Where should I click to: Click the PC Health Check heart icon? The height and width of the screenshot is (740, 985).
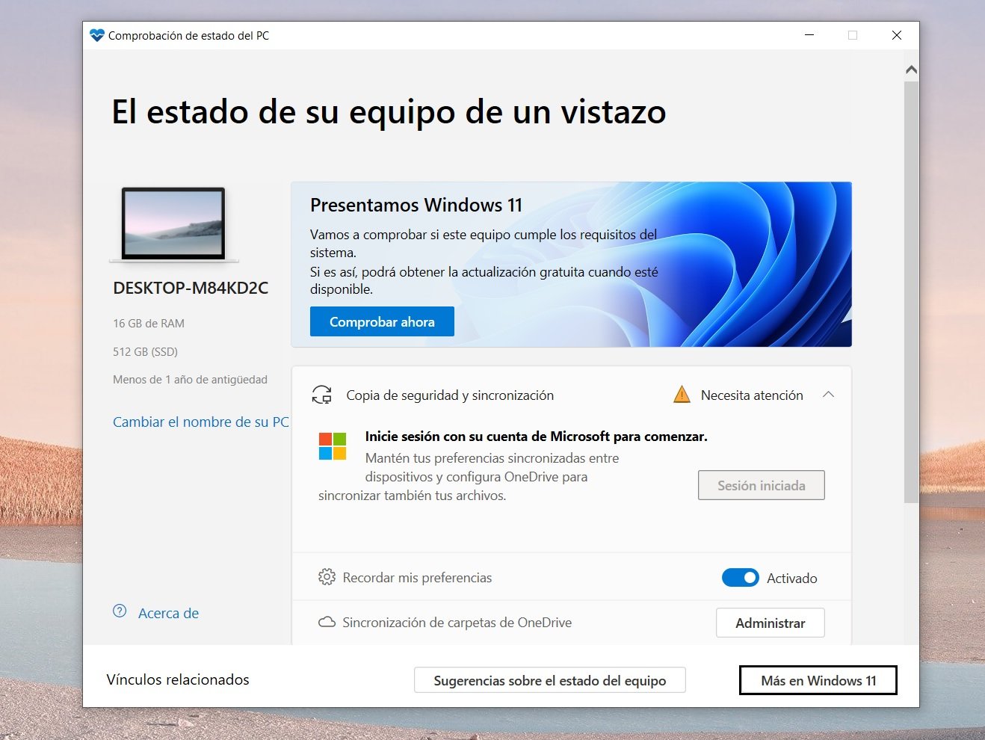pyautogui.click(x=96, y=35)
